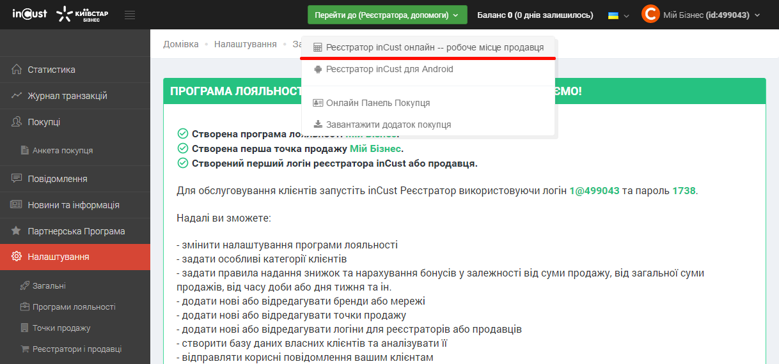Open the Перейти до dropdown button
Screen dimensions: 779x364
click(x=387, y=15)
